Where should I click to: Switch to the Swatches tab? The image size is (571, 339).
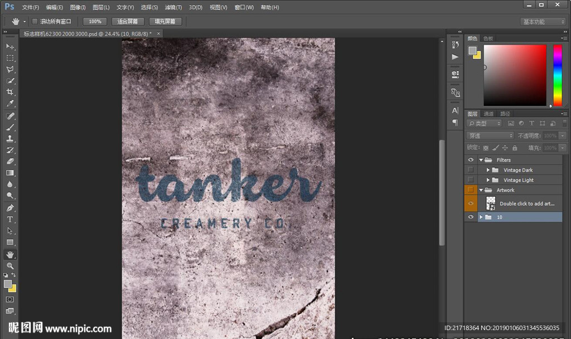tap(488, 38)
